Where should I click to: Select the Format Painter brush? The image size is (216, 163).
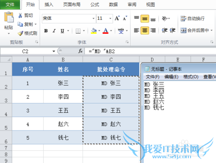coord(20,33)
